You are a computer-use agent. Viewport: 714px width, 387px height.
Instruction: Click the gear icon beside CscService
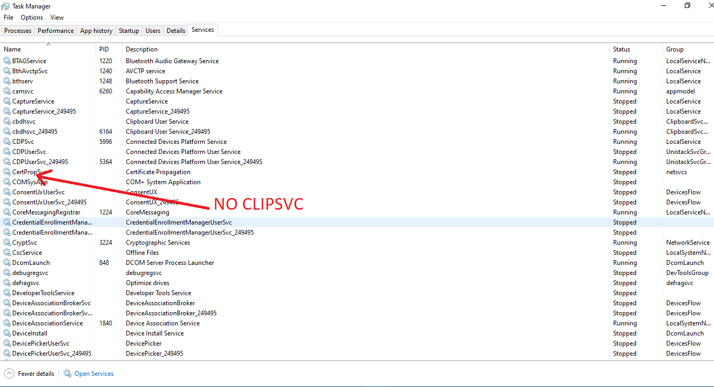[x=7, y=253]
